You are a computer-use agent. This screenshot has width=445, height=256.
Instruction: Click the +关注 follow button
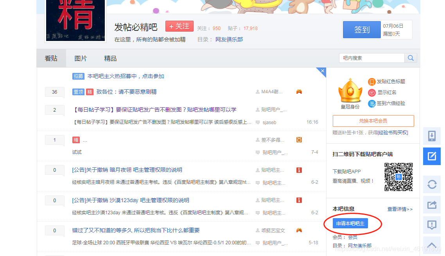coord(179,26)
